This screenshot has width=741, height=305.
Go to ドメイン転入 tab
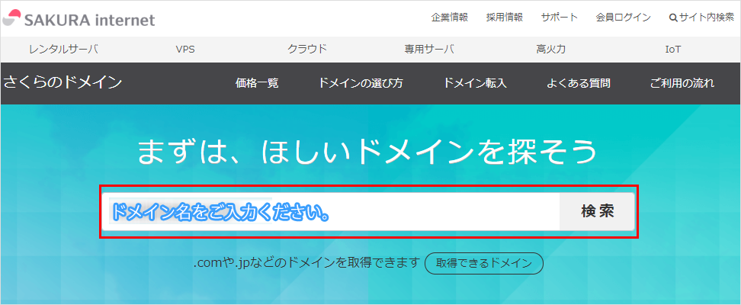pyautogui.click(x=474, y=83)
